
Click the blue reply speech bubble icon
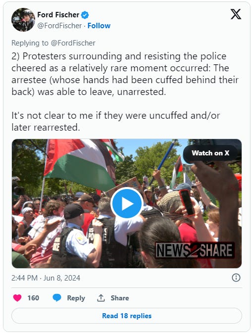click(57, 297)
